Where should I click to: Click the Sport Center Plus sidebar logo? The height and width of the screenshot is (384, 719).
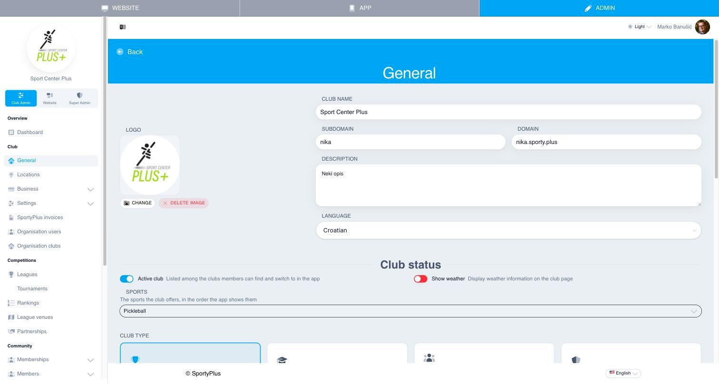tap(51, 48)
